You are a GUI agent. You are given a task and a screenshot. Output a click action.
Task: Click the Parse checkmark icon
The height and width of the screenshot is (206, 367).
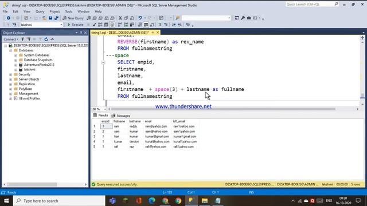point(94,25)
